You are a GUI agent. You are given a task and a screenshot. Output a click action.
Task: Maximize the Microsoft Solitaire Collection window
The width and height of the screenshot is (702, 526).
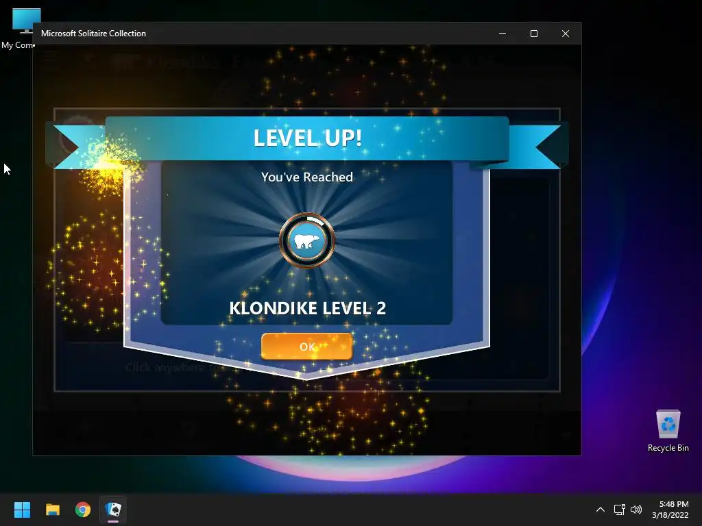tap(533, 34)
